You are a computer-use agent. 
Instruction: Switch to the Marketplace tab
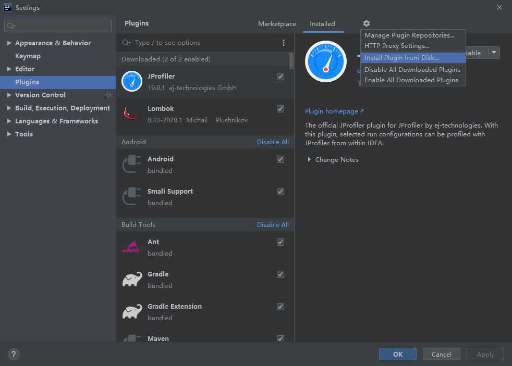coord(277,24)
